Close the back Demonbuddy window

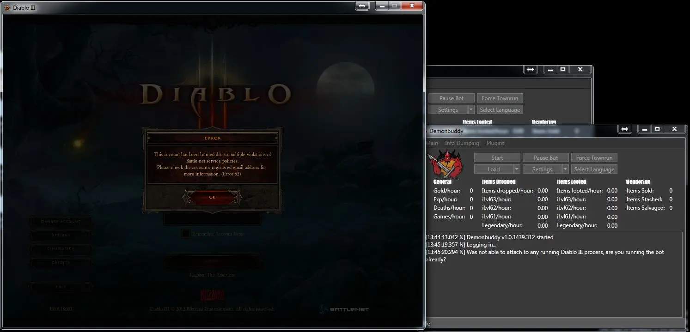(x=580, y=70)
